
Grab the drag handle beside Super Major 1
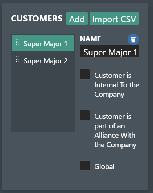click(17, 42)
